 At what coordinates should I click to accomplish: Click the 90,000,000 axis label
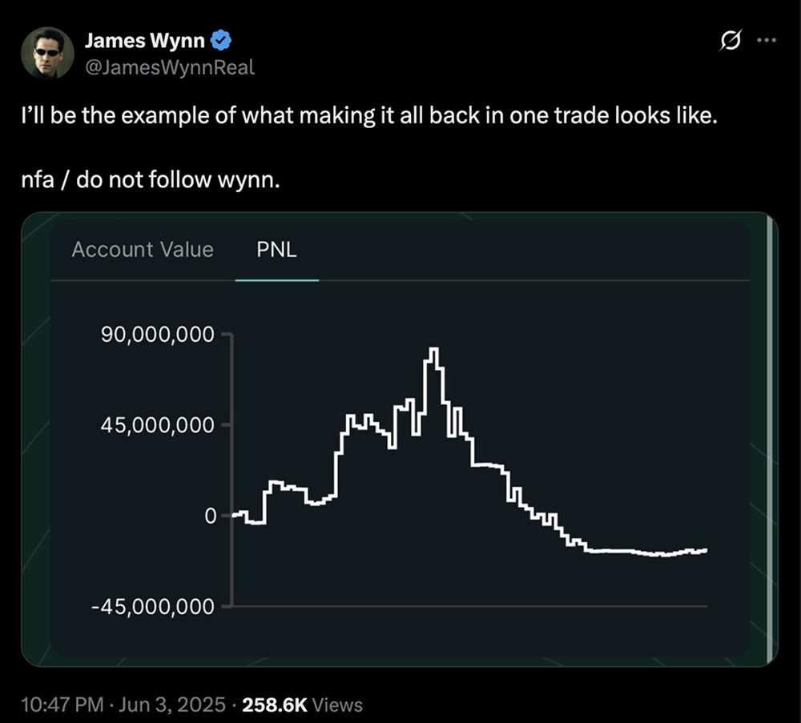click(157, 335)
